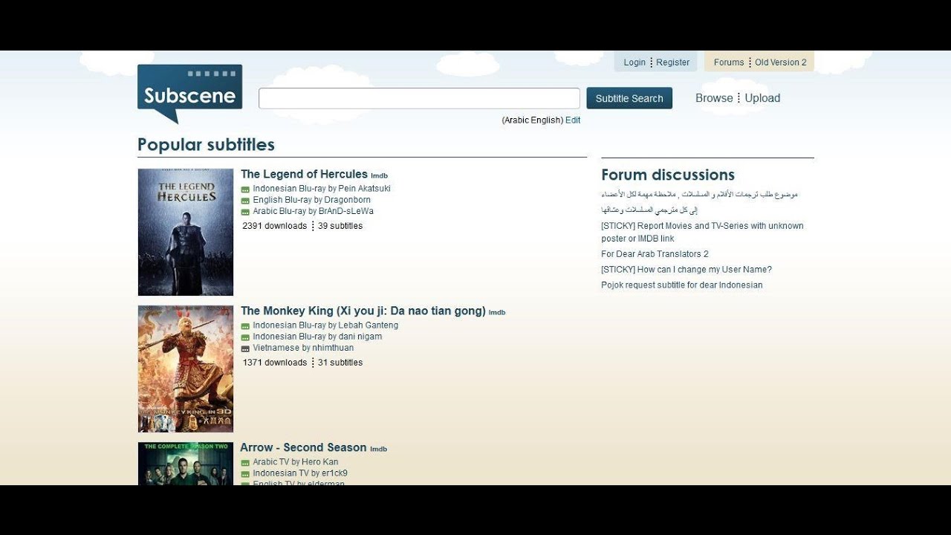Open The Monkey King title link
The image size is (951, 535).
tap(363, 311)
